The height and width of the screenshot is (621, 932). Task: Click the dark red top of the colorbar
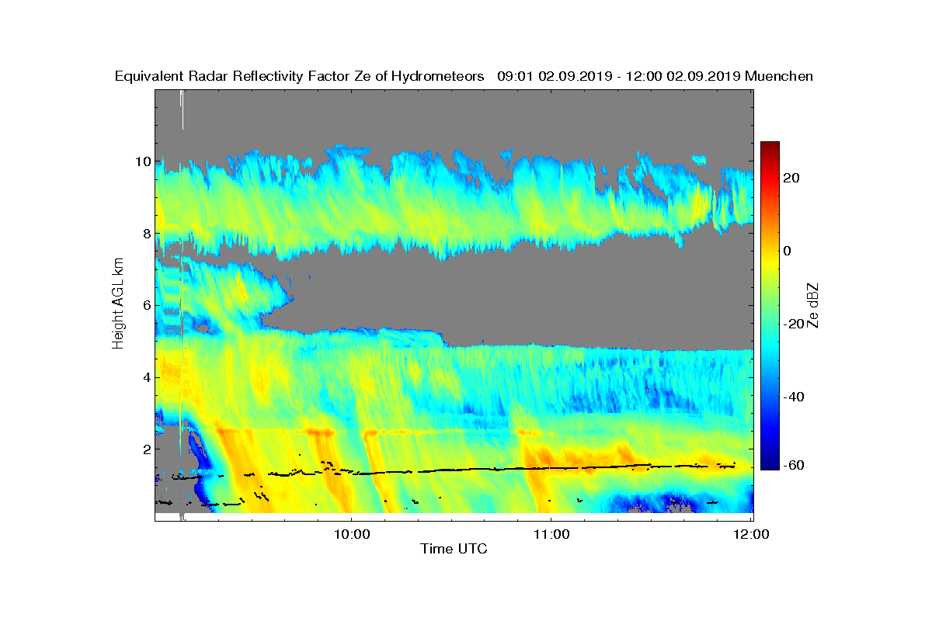click(770, 146)
